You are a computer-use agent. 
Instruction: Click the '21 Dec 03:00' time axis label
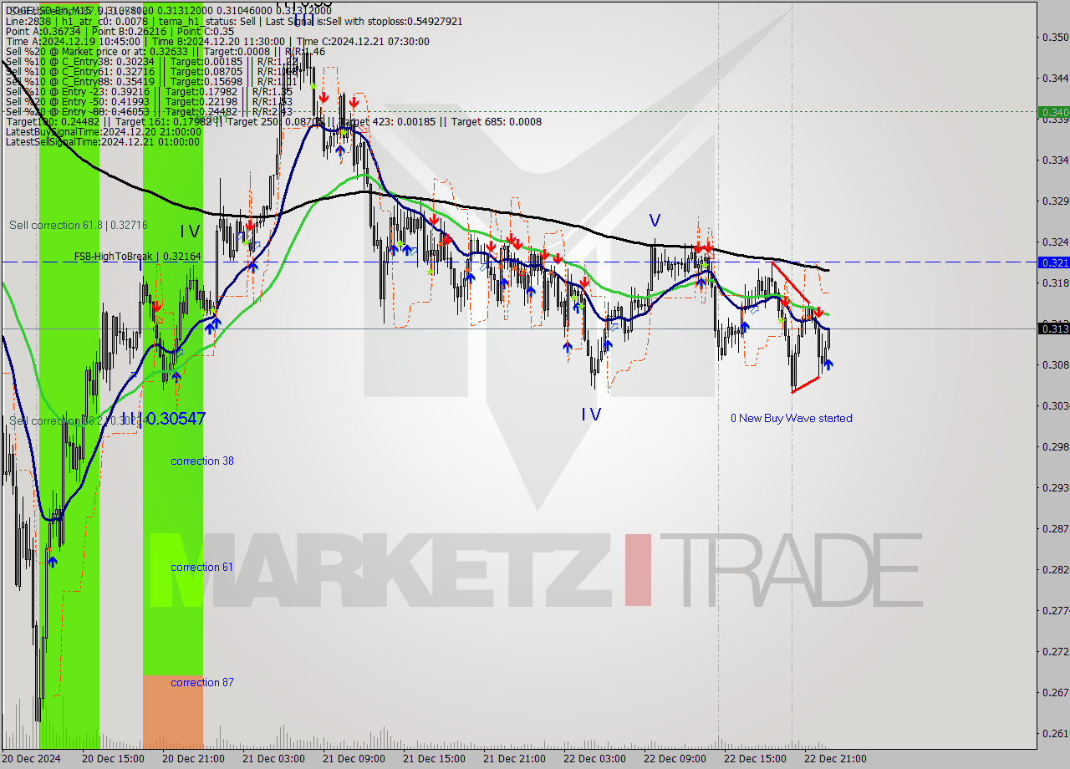(273, 759)
